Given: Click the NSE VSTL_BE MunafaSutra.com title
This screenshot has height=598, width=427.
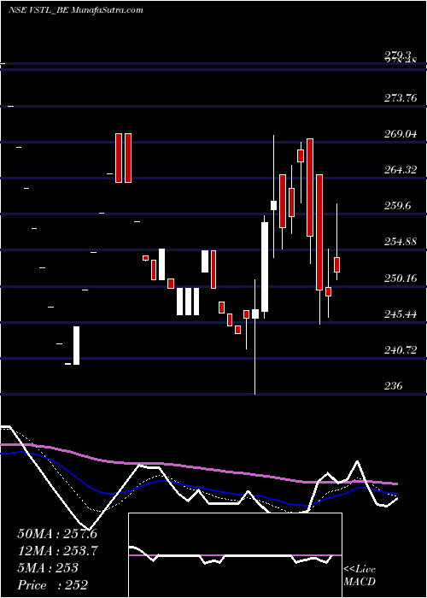Looking at the screenshot, I should click(76, 10).
